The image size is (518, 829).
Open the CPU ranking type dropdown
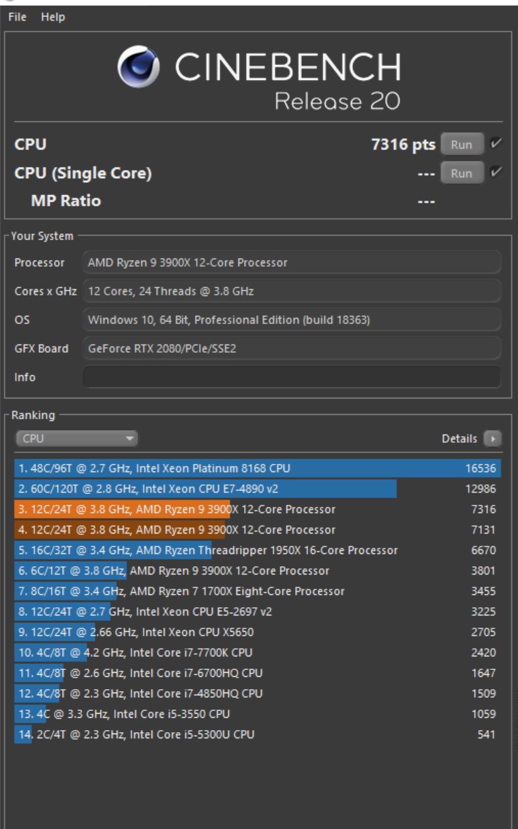(x=76, y=439)
